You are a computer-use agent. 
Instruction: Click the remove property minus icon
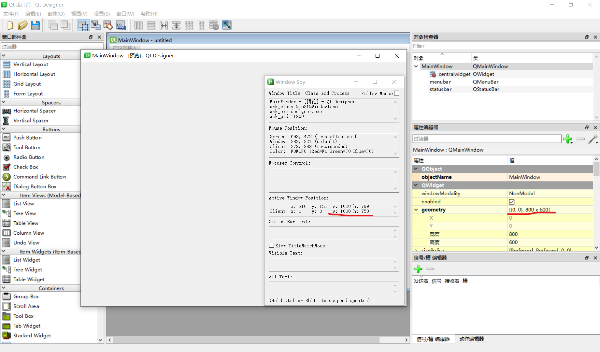pyautogui.click(x=580, y=139)
